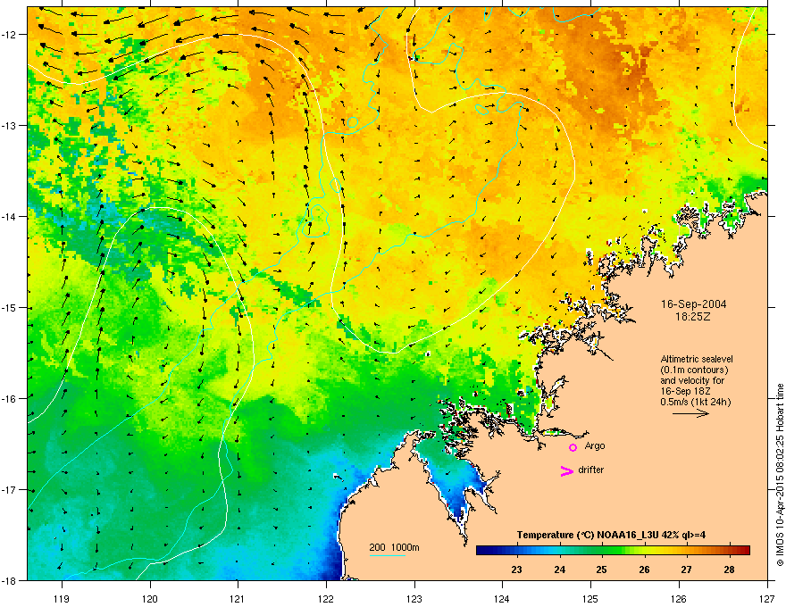Click the '-15' latitude axis label
This screenshot has height=607, width=786.
(9, 308)
